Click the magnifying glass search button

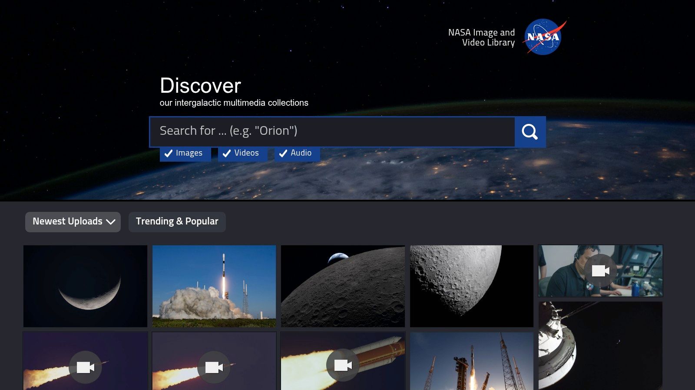pyautogui.click(x=530, y=132)
